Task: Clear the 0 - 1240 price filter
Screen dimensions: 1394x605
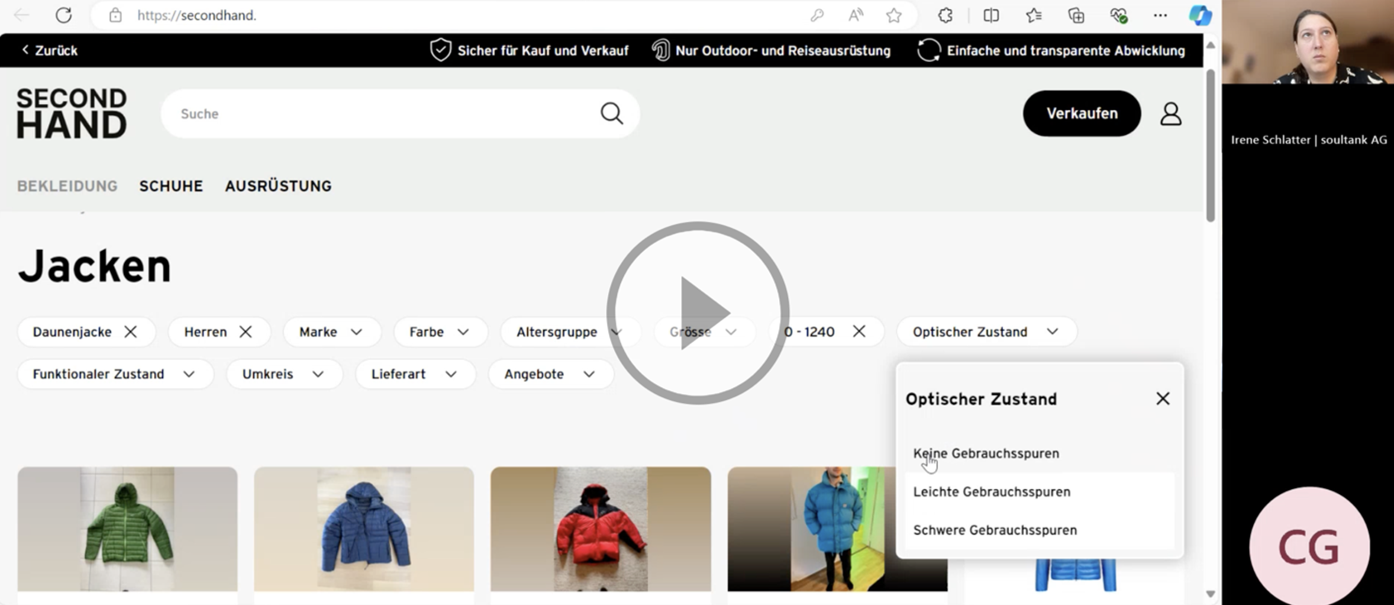Action: click(x=859, y=331)
